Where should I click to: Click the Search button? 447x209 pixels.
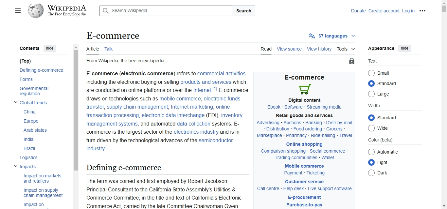pyautogui.click(x=244, y=11)
